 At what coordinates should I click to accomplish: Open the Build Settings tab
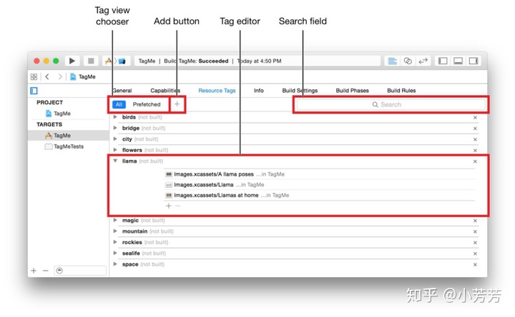[x=300, y=91]
